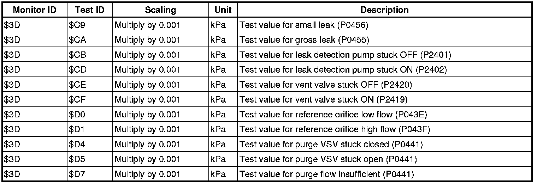537x184 pixels.
Task: Select the gross leak (P0455) description
Action: click(x=304, y=40)
